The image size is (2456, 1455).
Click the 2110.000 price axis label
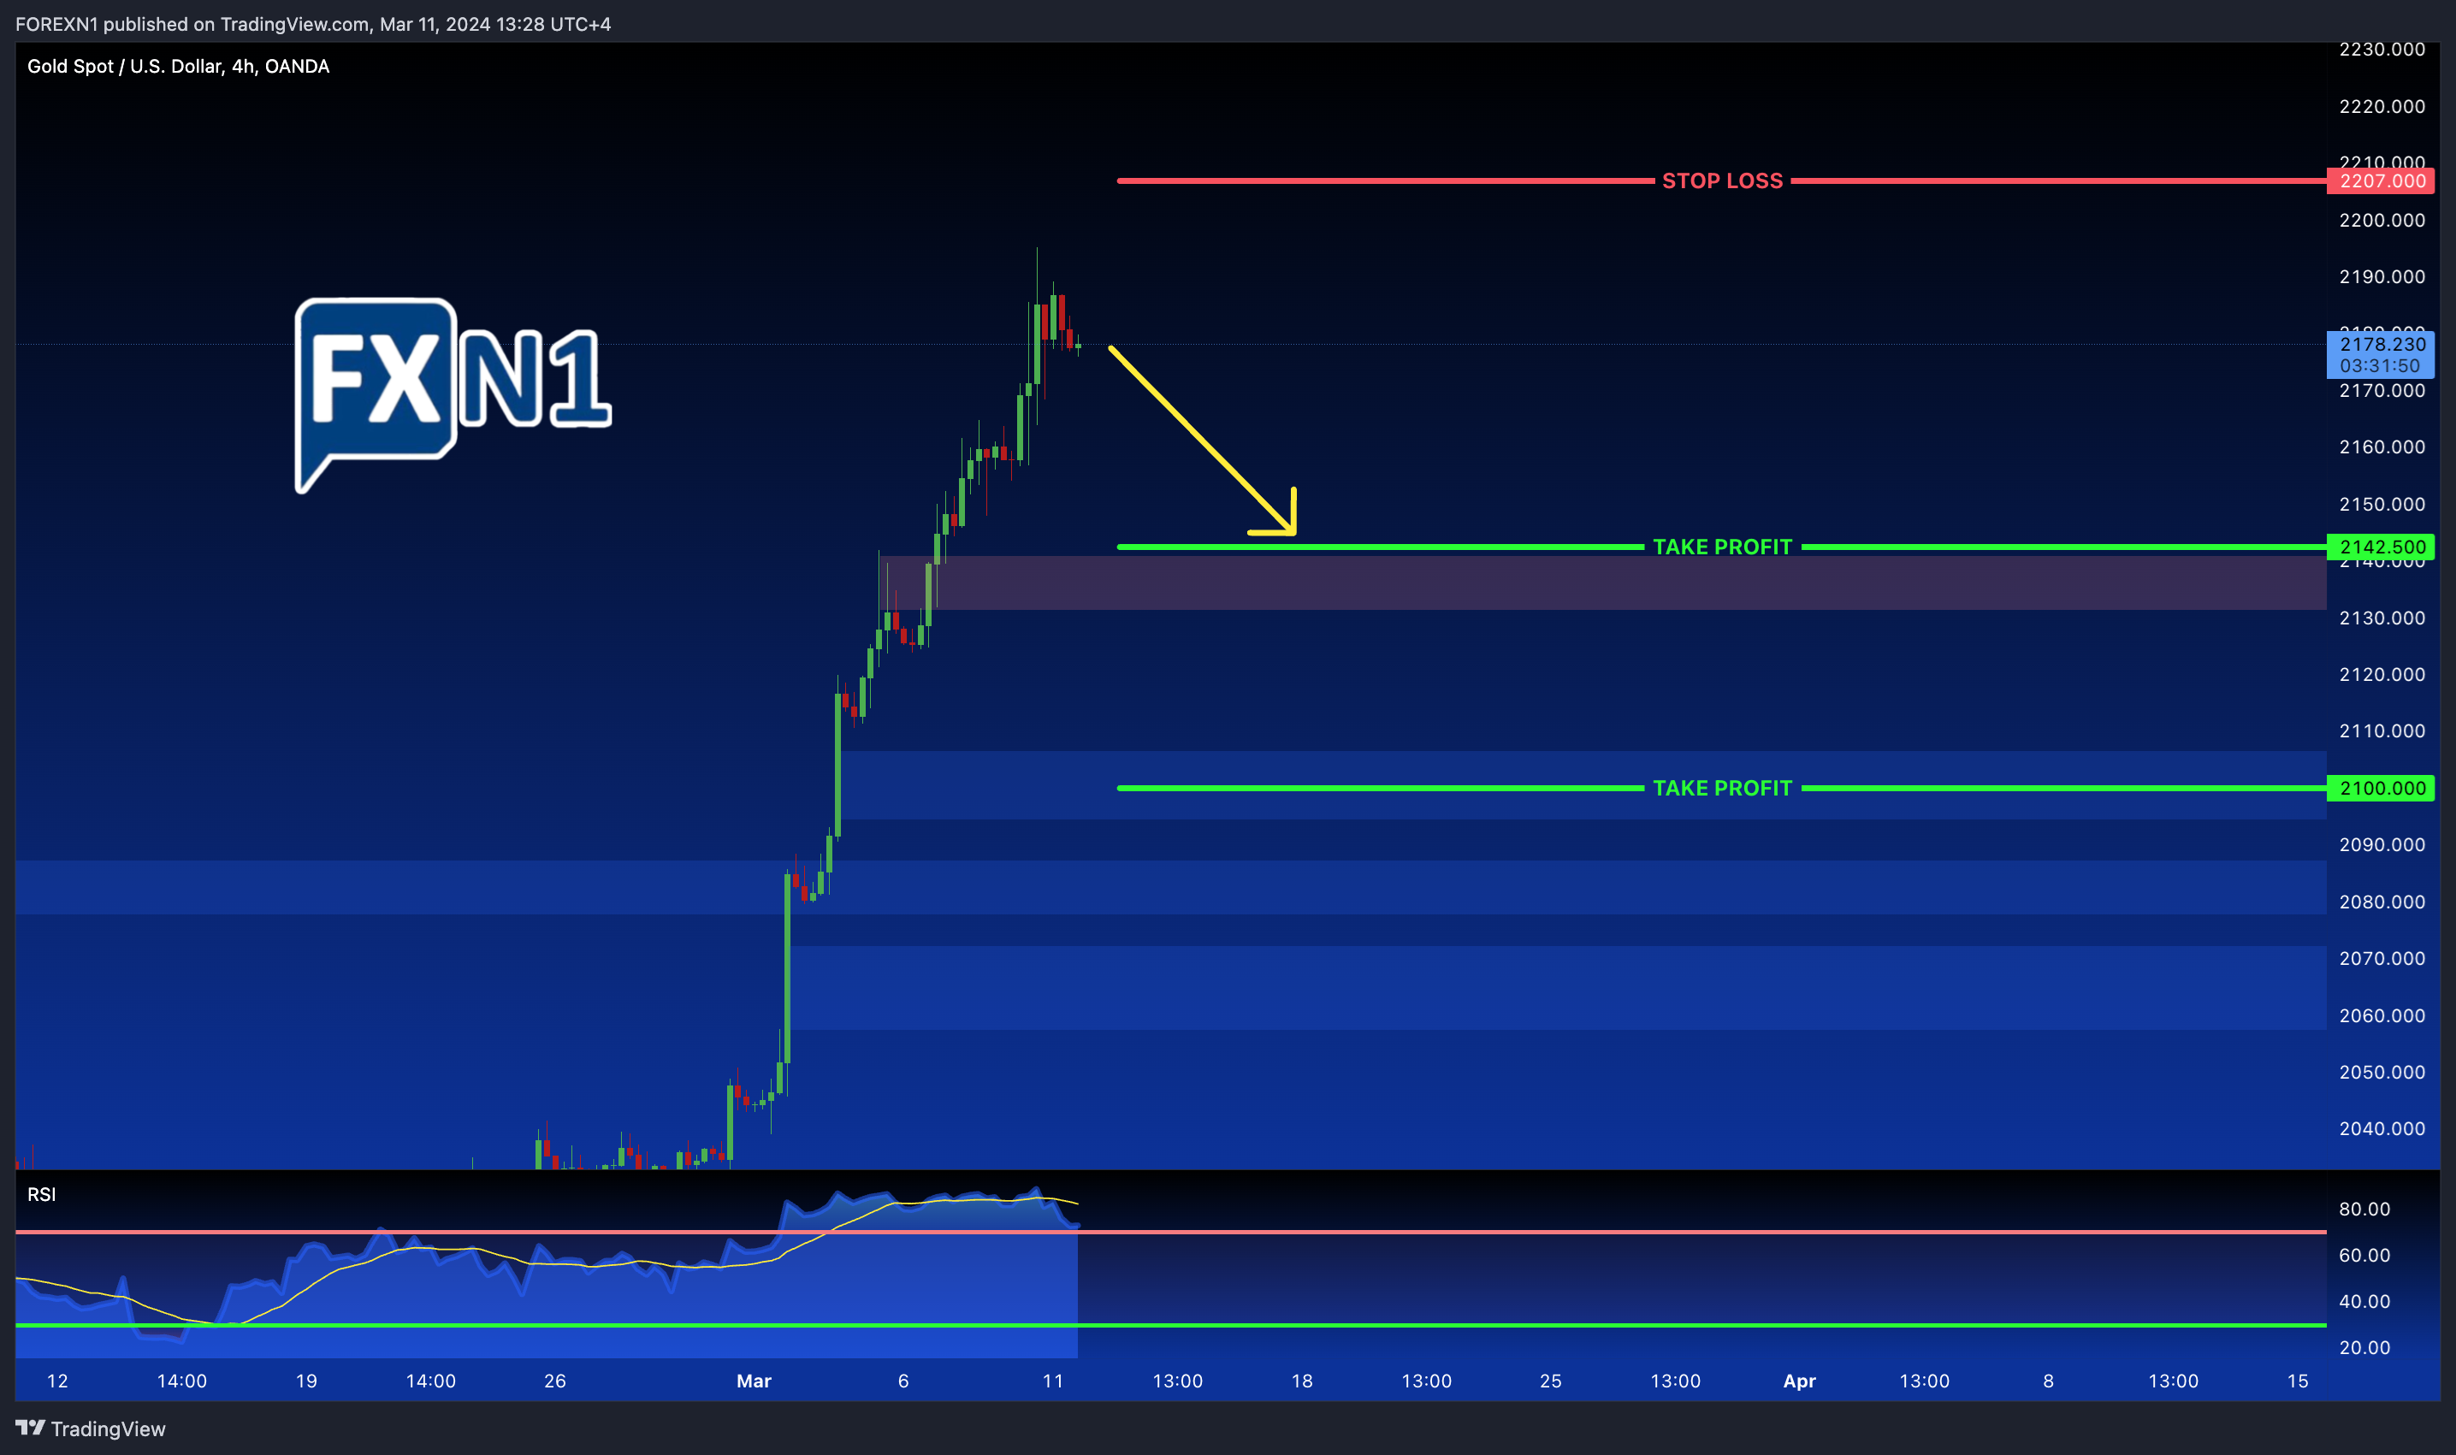pyautogui.click(x=2382, y=730)
